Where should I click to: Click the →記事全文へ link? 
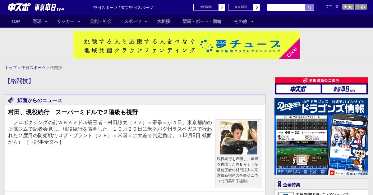tap(44, 142)
